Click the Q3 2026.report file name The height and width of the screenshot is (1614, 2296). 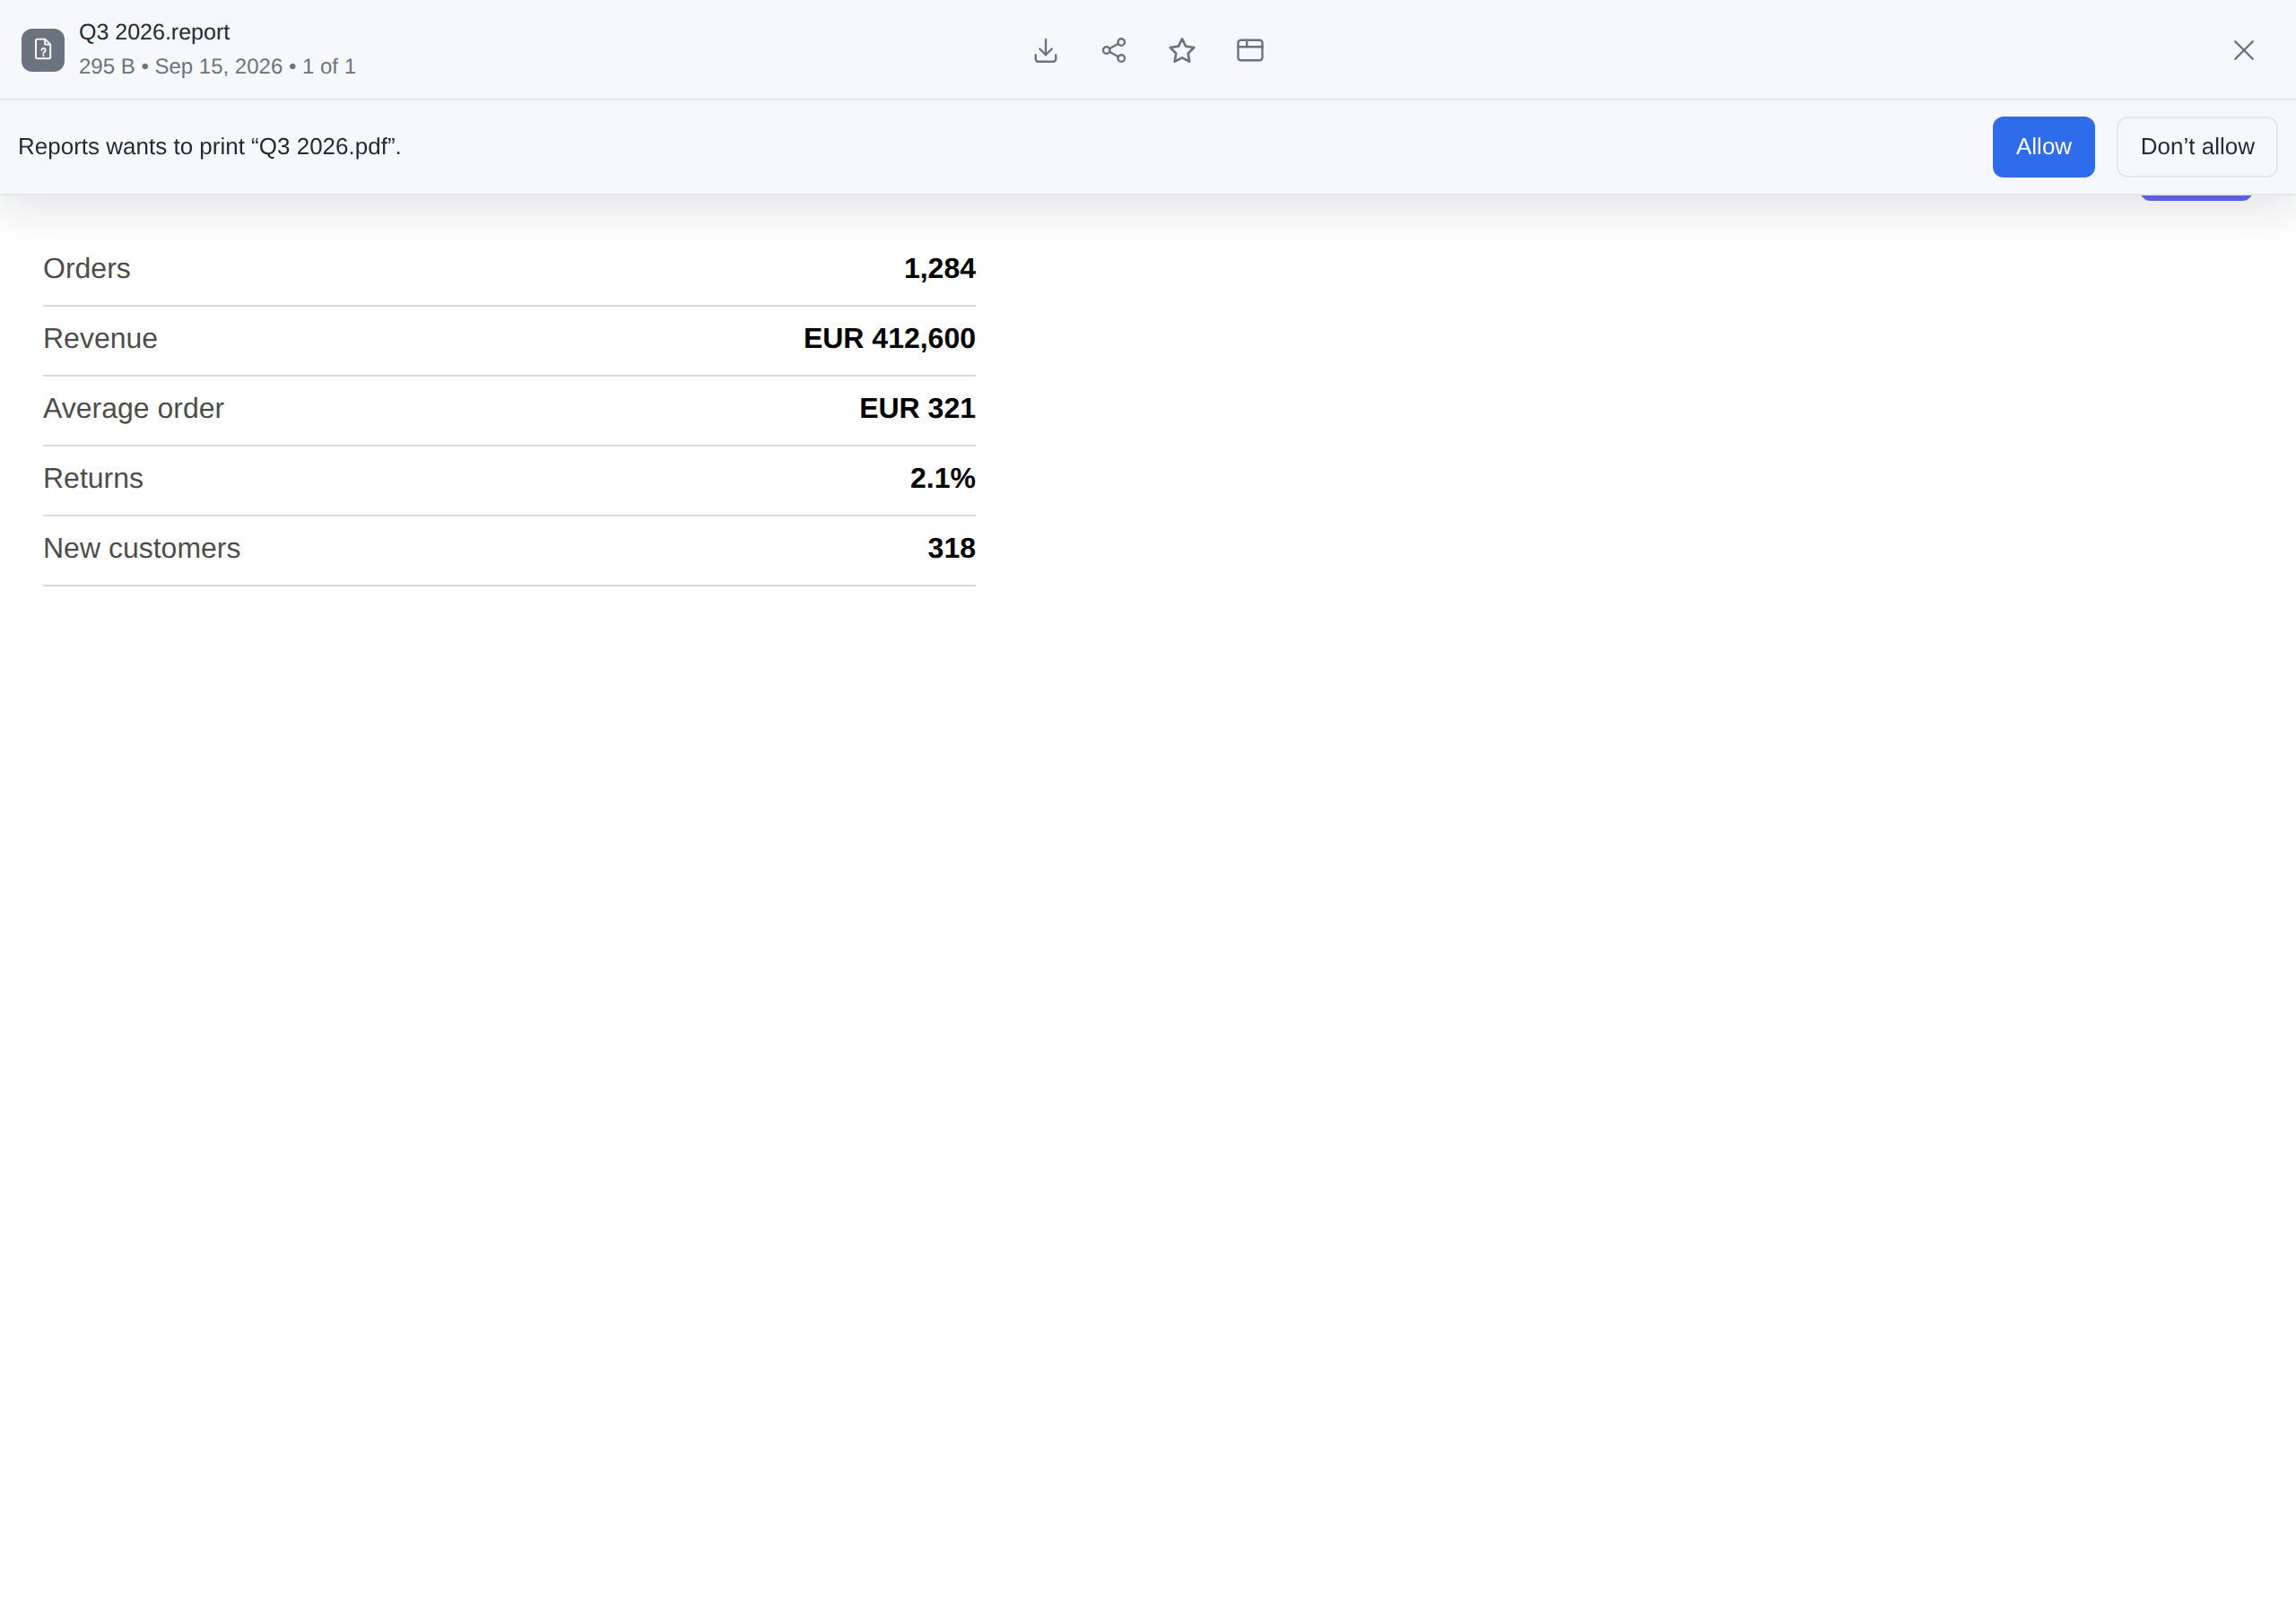click(154, 32)
